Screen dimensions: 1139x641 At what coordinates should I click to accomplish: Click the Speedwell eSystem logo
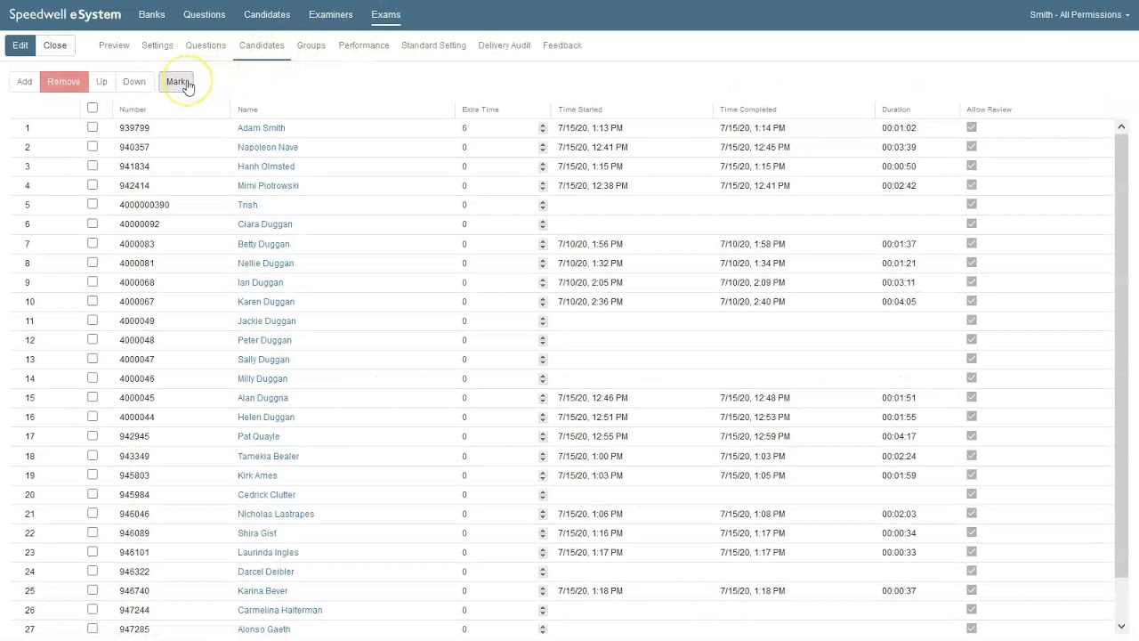65,14
